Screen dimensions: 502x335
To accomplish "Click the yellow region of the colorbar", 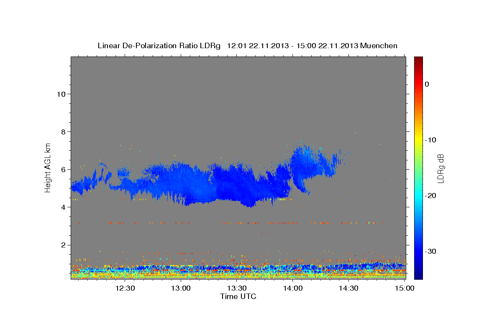I will pos(418,138).
